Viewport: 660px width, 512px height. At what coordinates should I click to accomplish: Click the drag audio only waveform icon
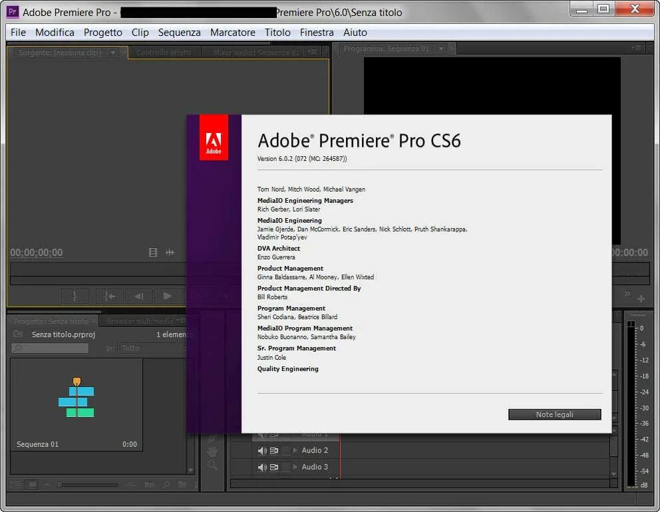point(170,253)
